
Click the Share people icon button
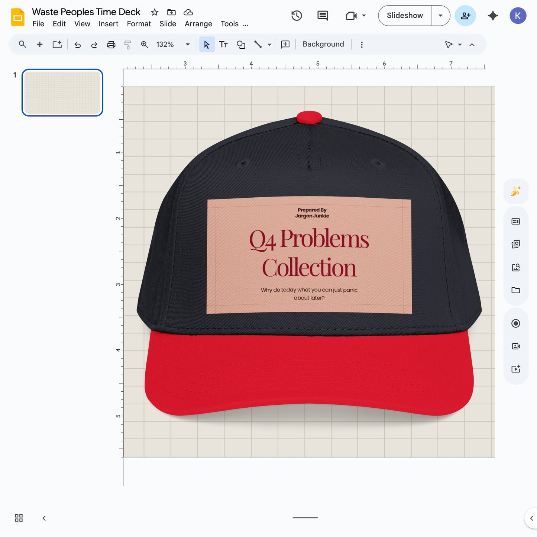[x=465, y=16]
